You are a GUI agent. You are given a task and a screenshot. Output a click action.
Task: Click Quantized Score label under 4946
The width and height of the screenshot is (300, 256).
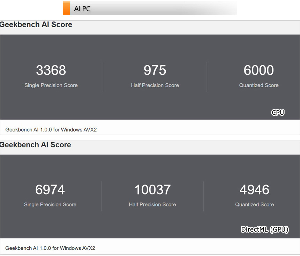pyautogui.click(x=254, y=205)
